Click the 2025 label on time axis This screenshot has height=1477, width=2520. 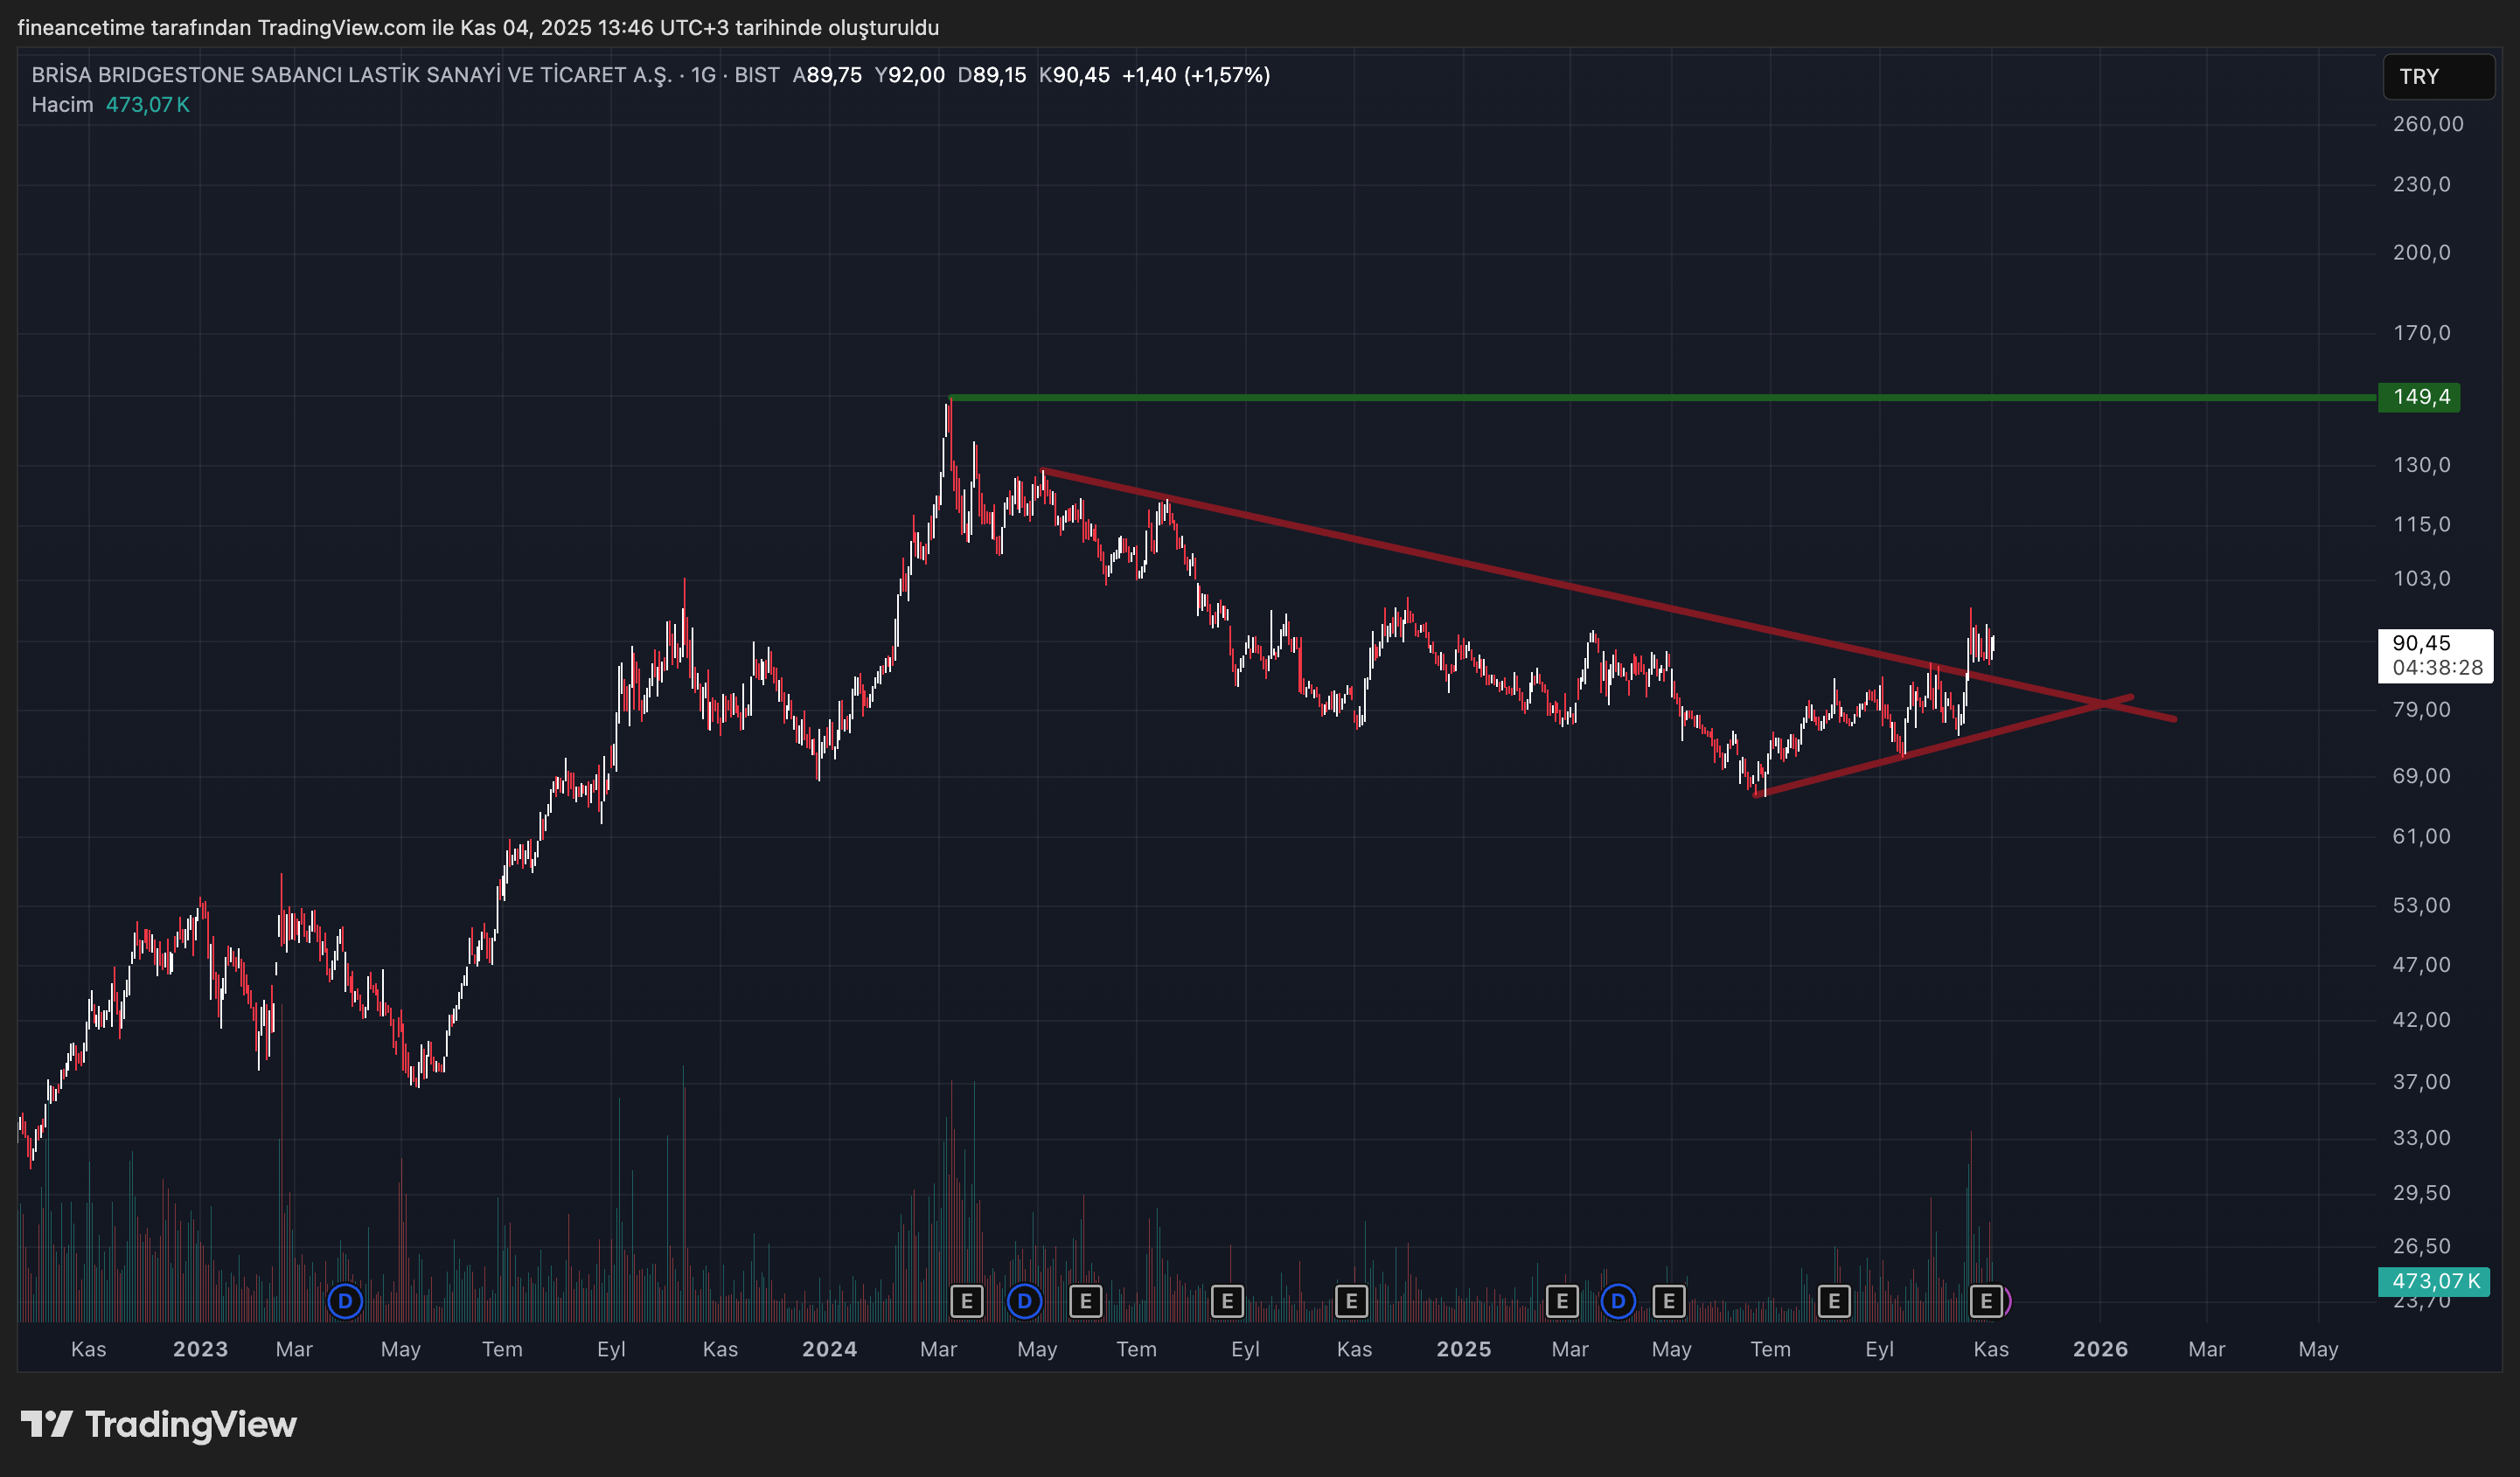[1463, 1349]
